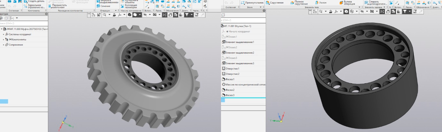
Task: Click zoom magnifier icon in left view toolbar
Action: tap(105, 15)
